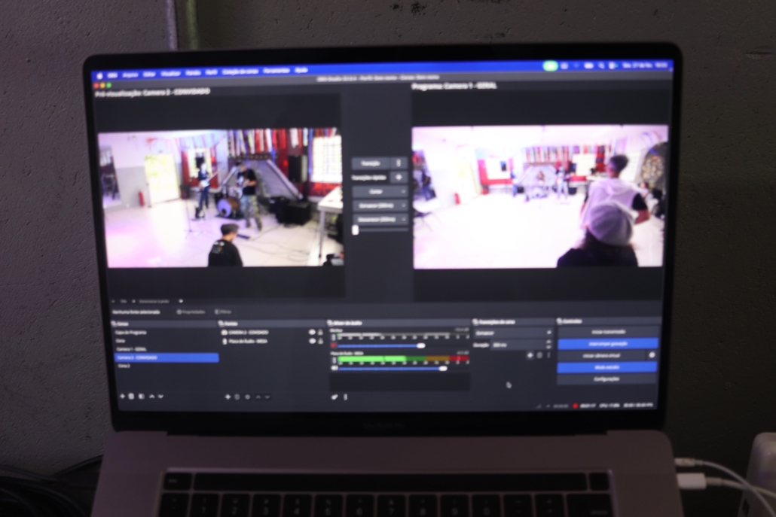The height and width of the screenshot is (517, 776).
Task: Open advanced audio settings gear icon in mixer
Action: click(335, 397)
